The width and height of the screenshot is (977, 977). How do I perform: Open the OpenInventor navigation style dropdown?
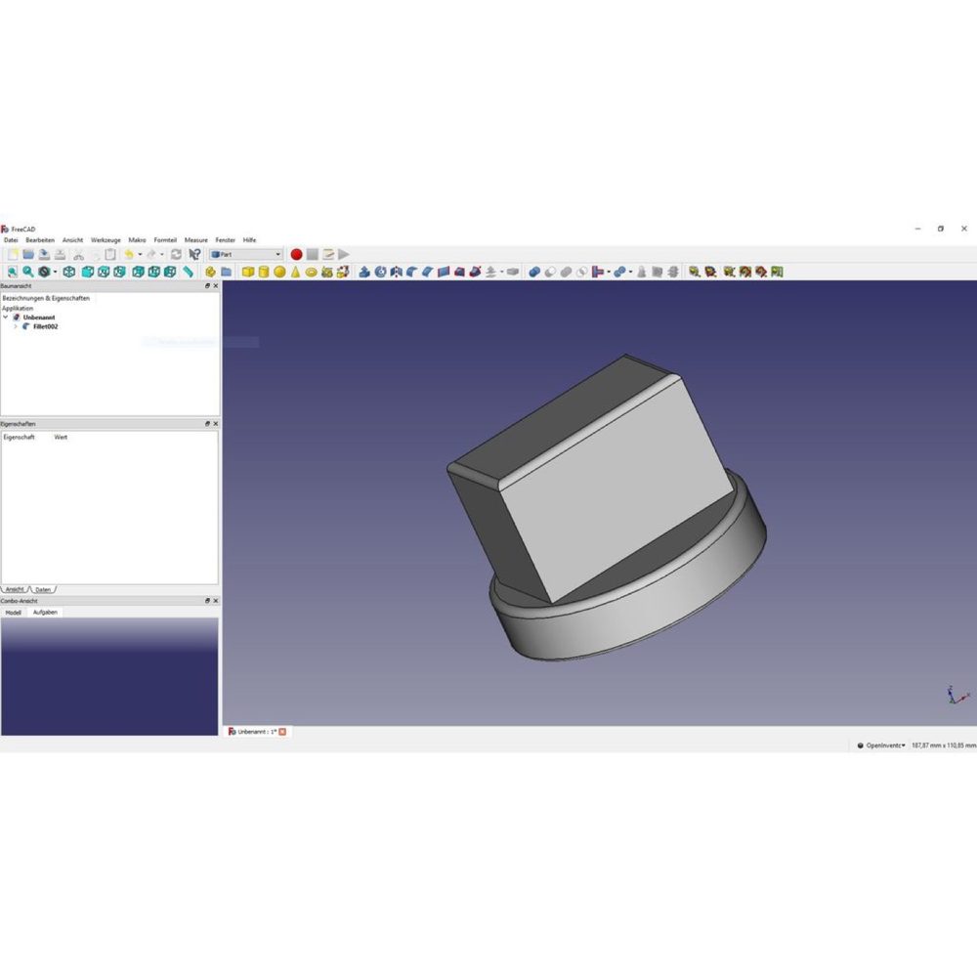point(881,745)
